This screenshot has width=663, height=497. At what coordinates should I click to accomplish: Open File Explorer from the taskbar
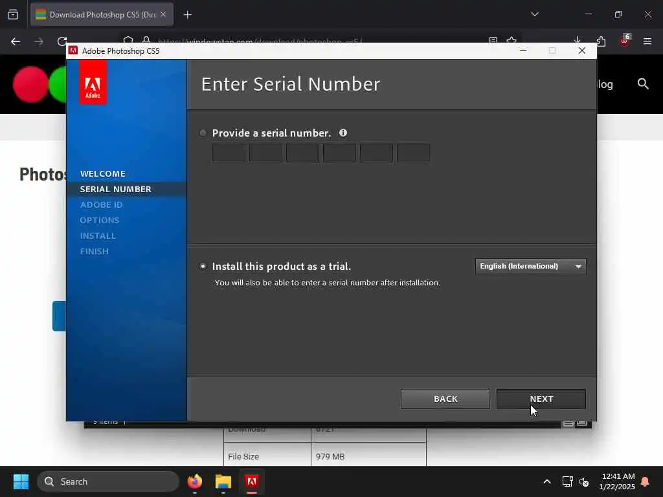223,481
